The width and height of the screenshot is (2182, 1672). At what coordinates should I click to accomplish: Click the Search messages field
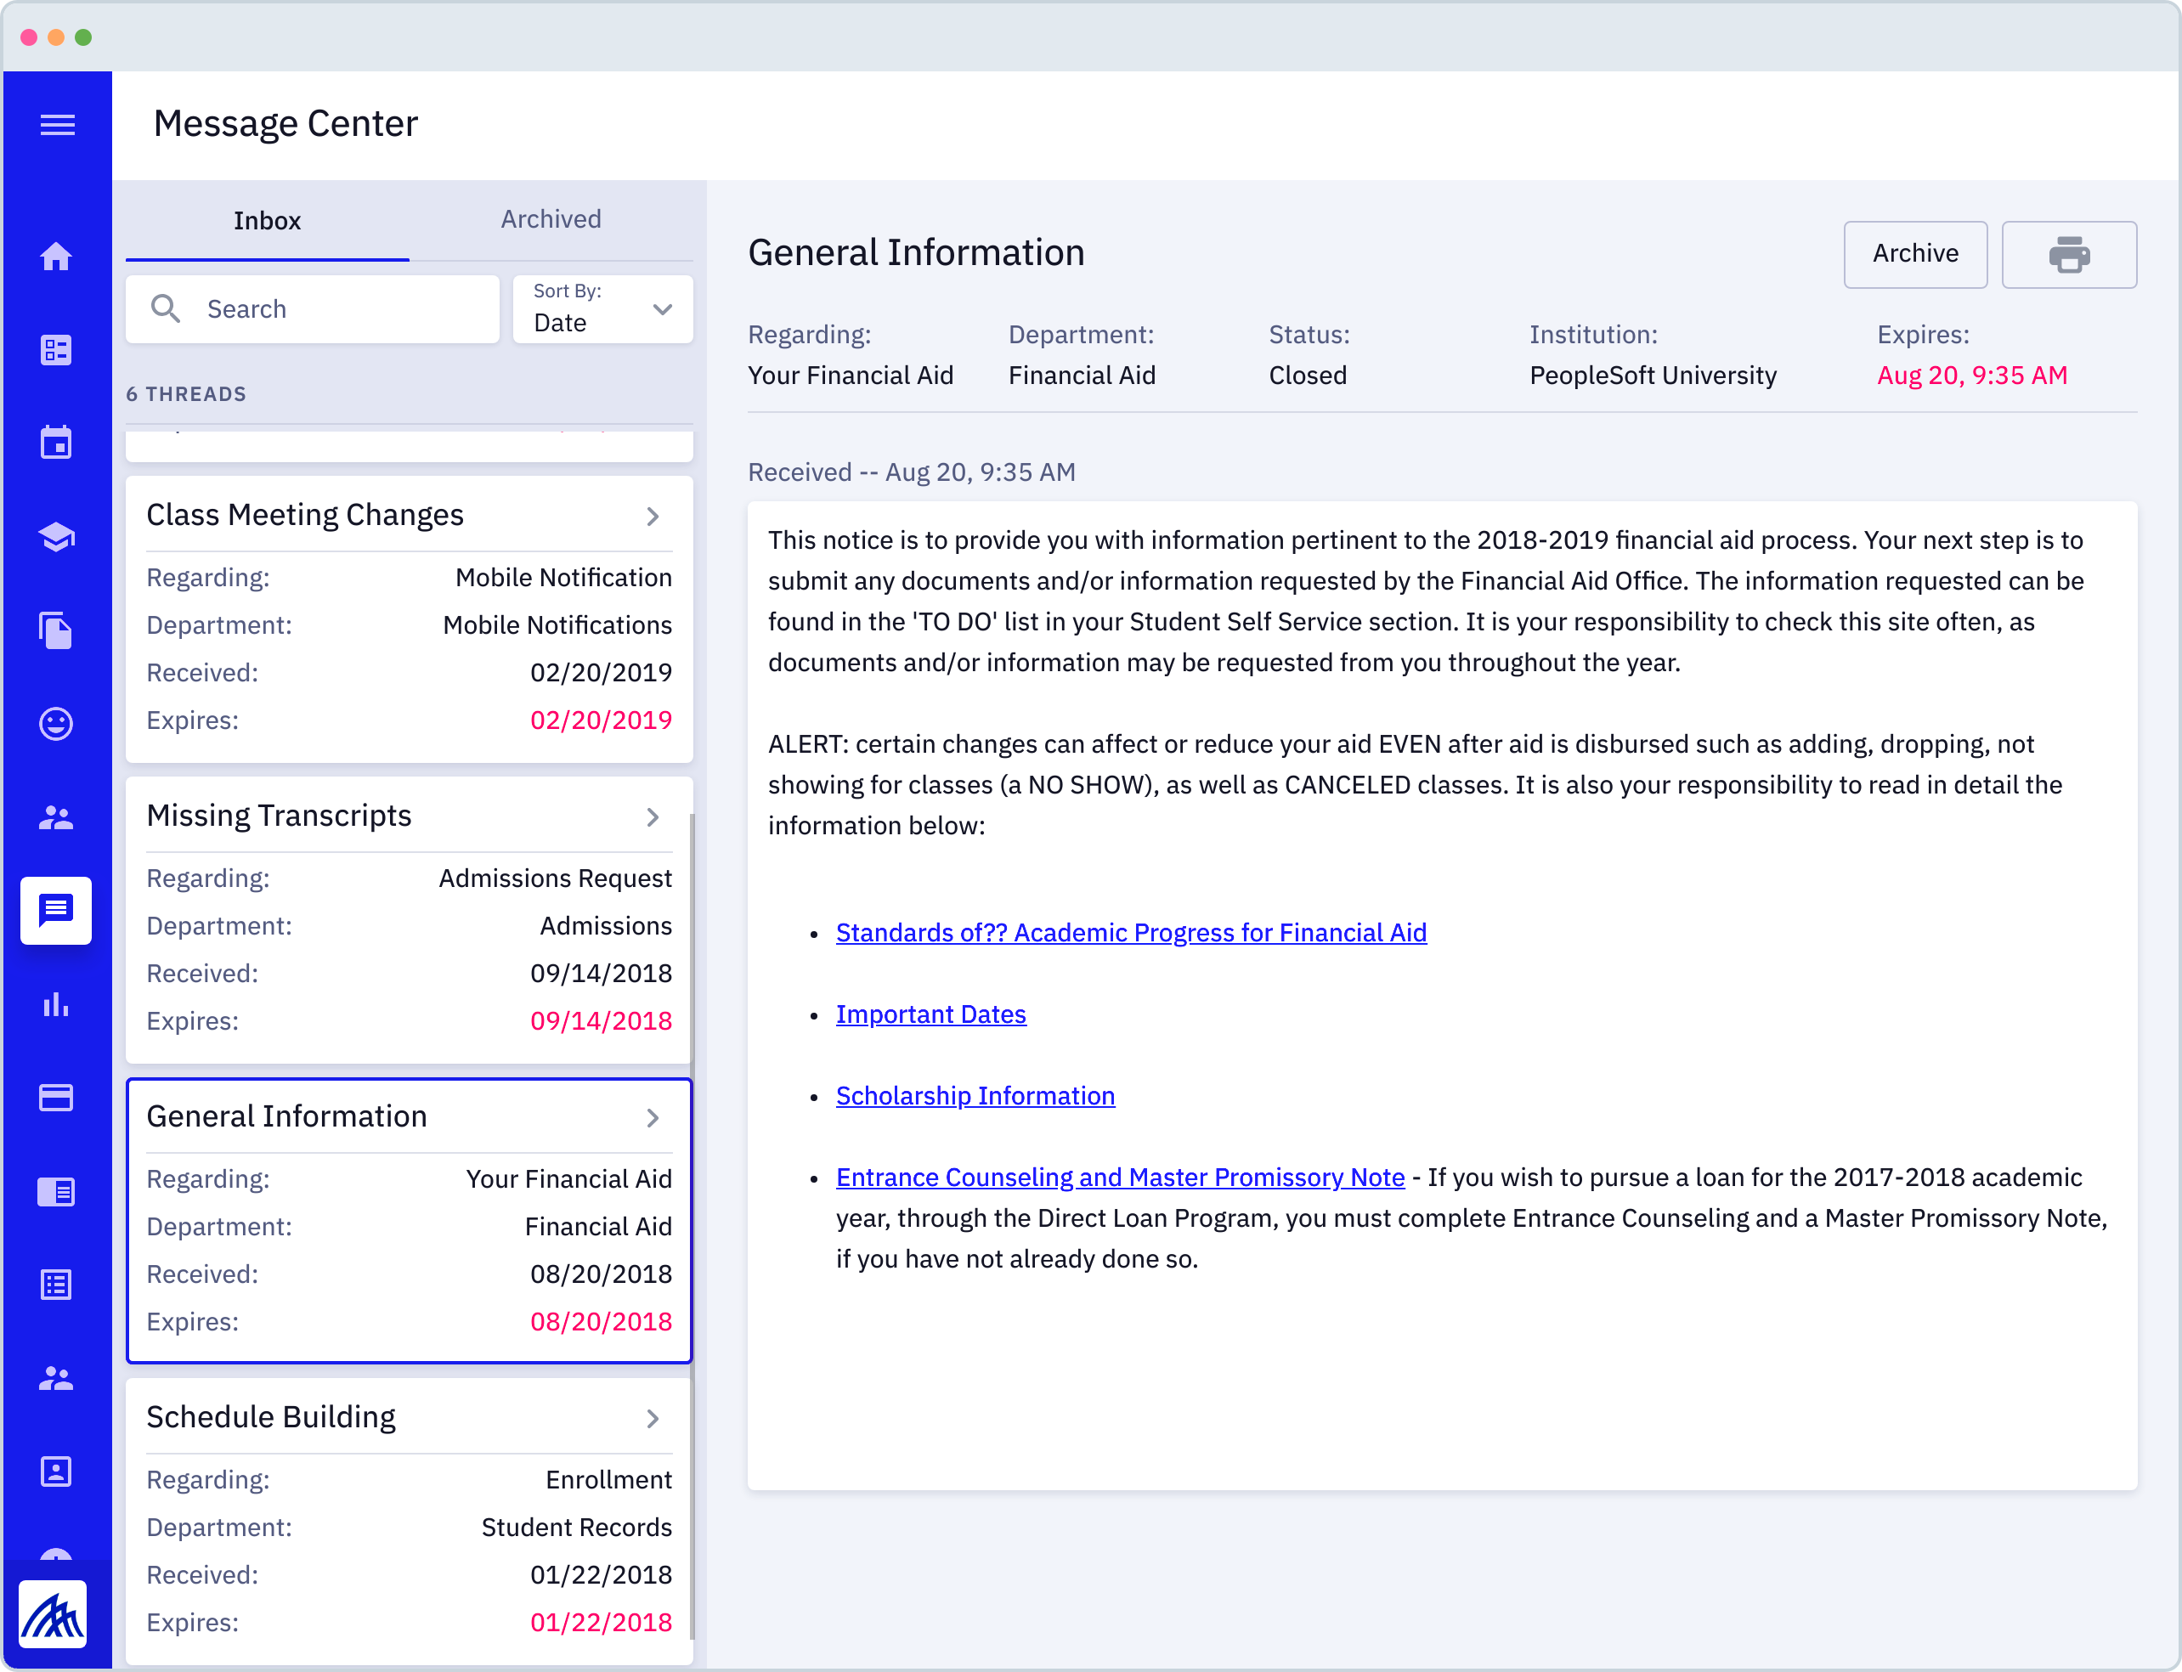pyautogui.click(x=313, y=308)
